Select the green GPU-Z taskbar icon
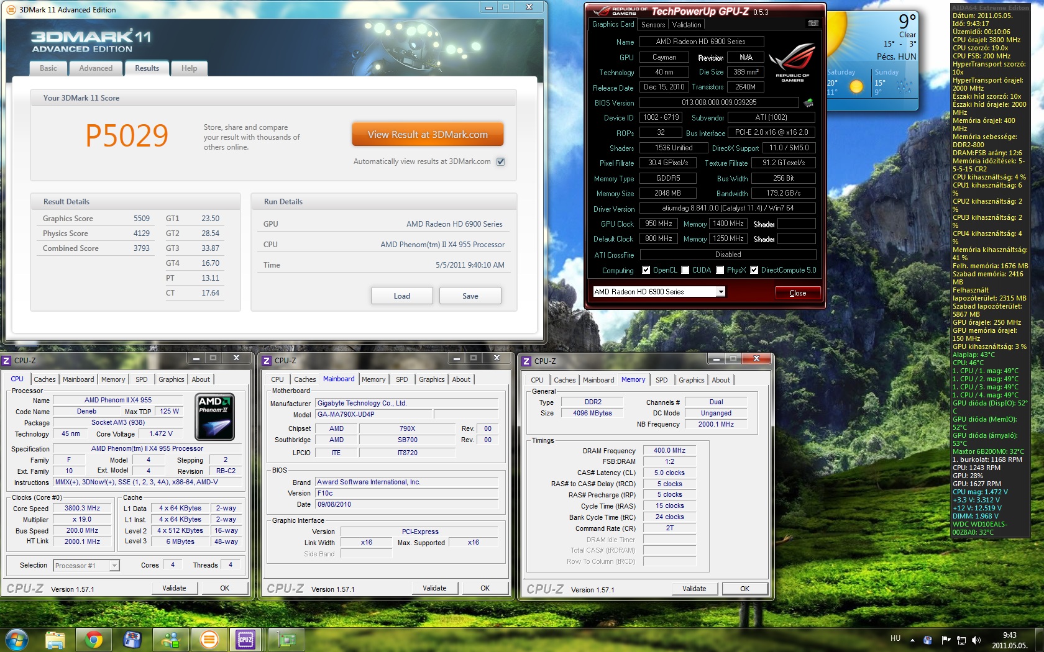The width and height of the screenshot is (1044, 652). pos(286,639)
